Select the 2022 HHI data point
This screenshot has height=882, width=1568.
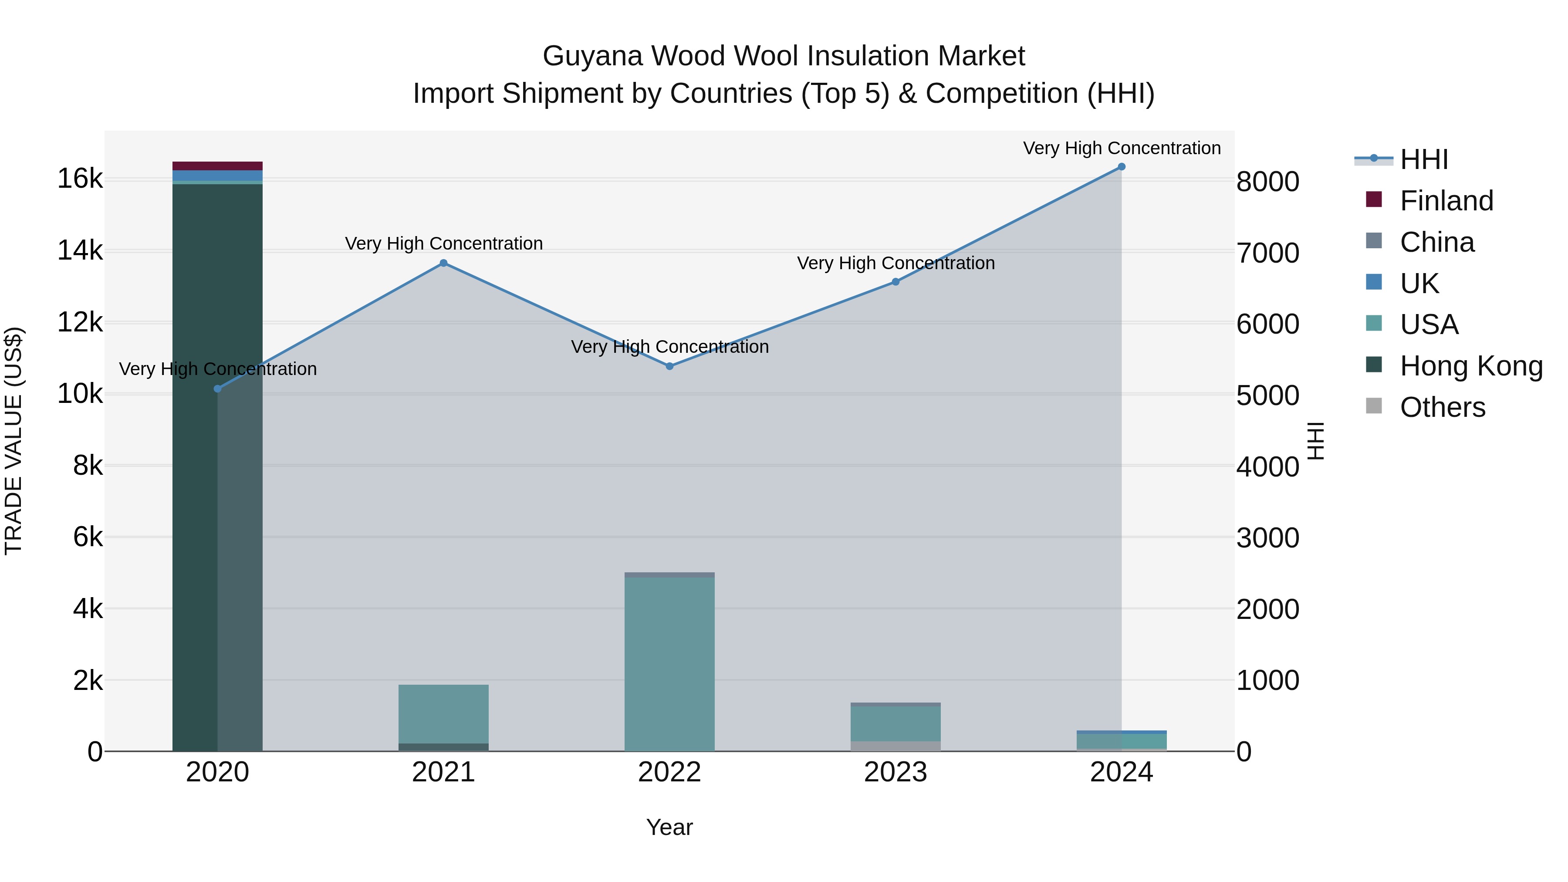(x=669, y=366)
